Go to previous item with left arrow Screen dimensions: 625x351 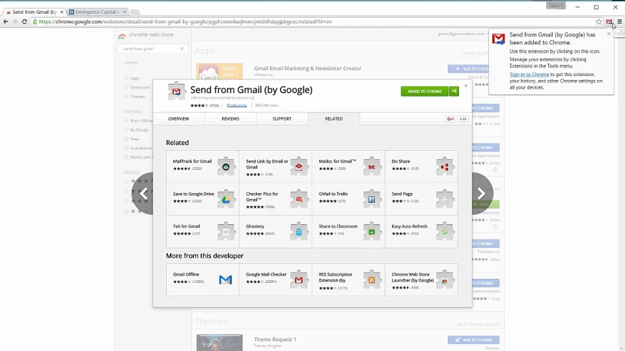point(144,193)
